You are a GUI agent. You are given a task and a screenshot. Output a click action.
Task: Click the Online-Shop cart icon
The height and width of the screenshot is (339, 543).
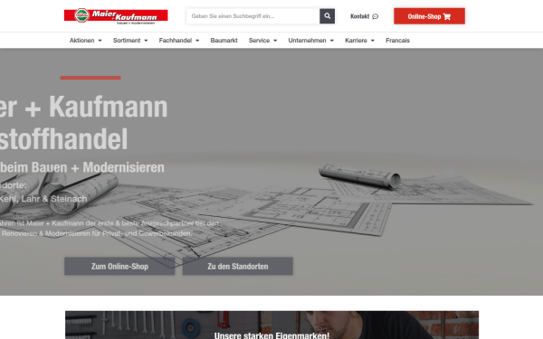click(447, 16)
